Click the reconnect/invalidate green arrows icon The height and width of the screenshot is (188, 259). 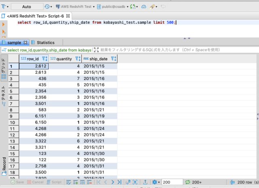pos(133,6)
